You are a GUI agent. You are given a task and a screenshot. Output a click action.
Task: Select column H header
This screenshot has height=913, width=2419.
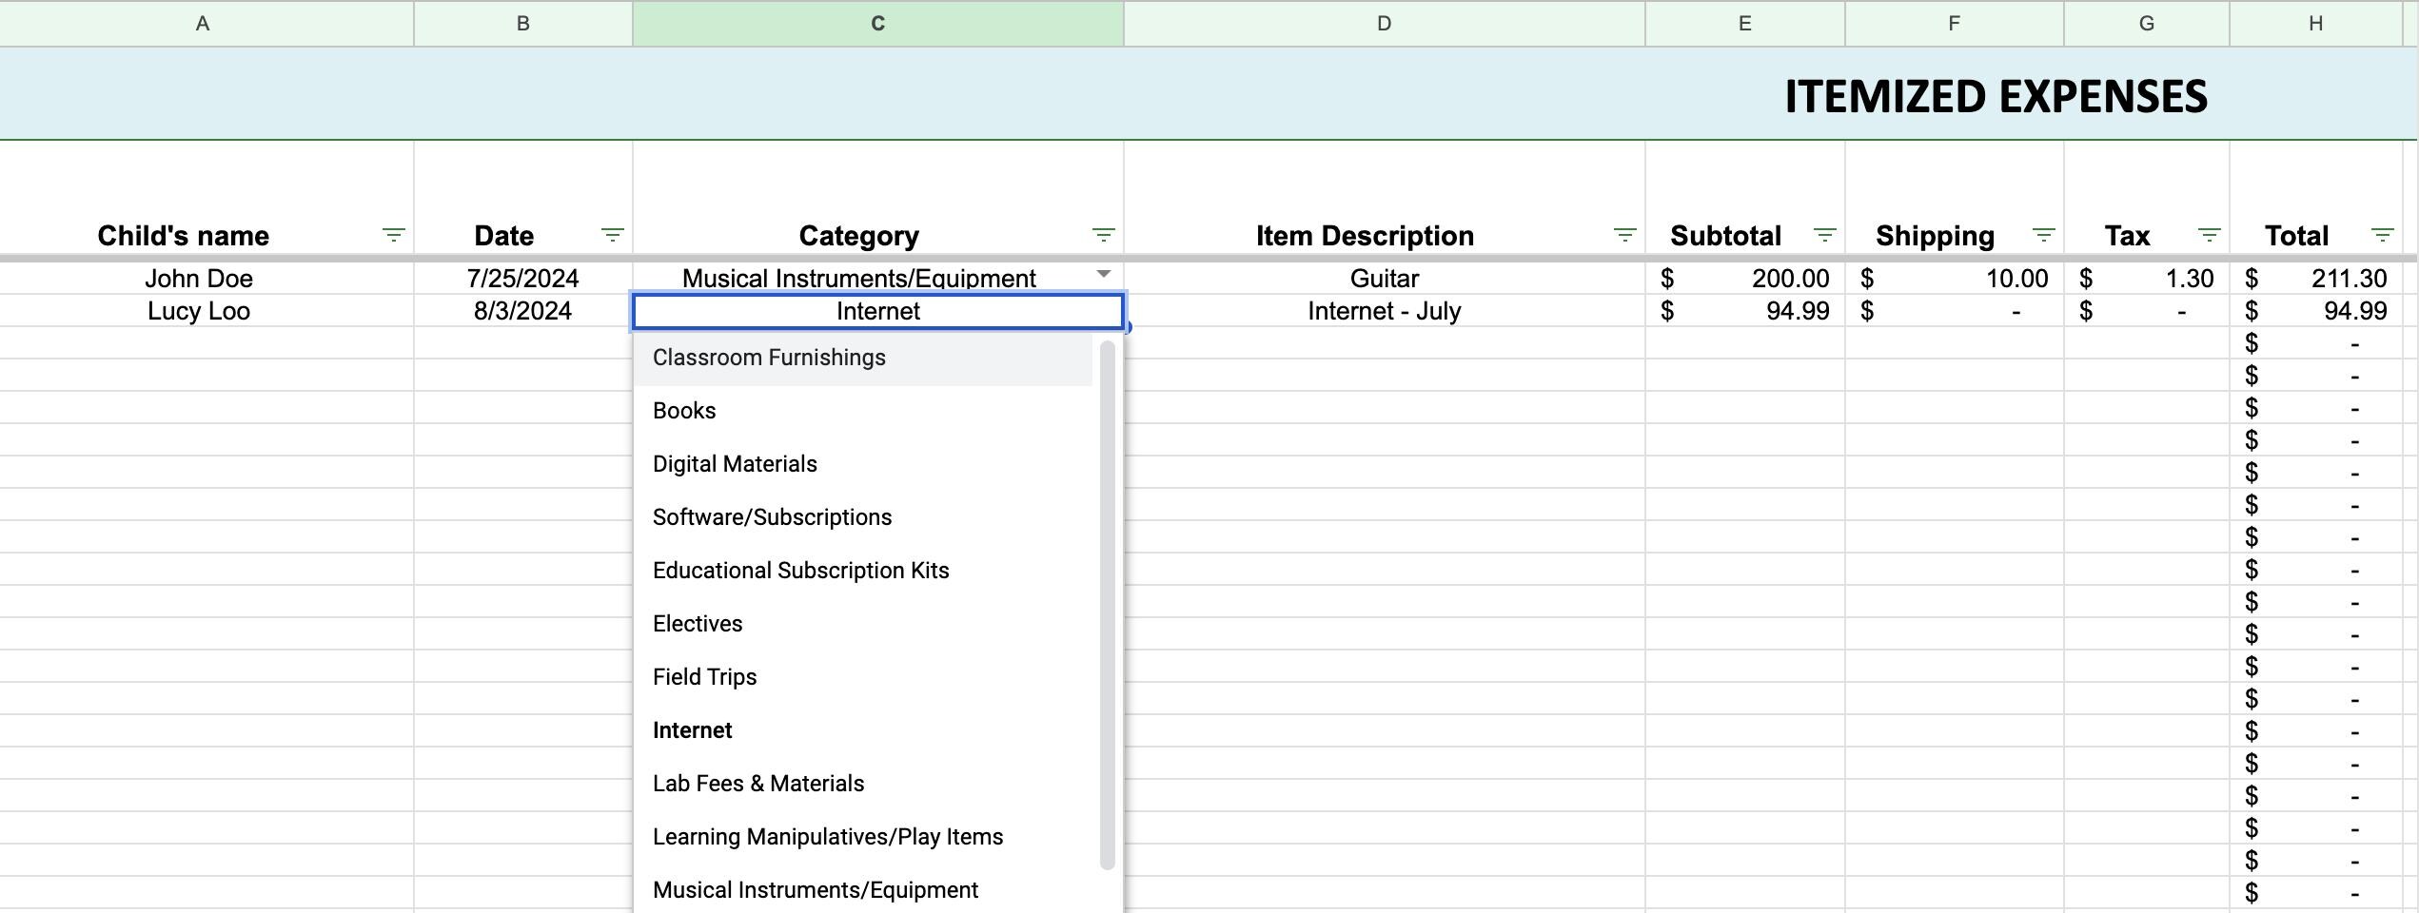tap(2312, 23)
